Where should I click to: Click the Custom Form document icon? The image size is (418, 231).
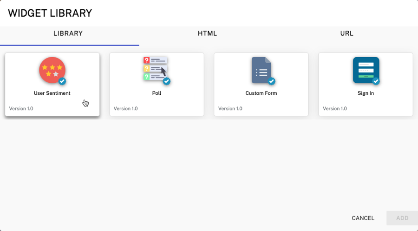tap(261, 70)
